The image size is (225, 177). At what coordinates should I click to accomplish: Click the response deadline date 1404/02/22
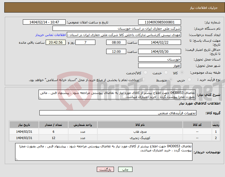point(159,42)
